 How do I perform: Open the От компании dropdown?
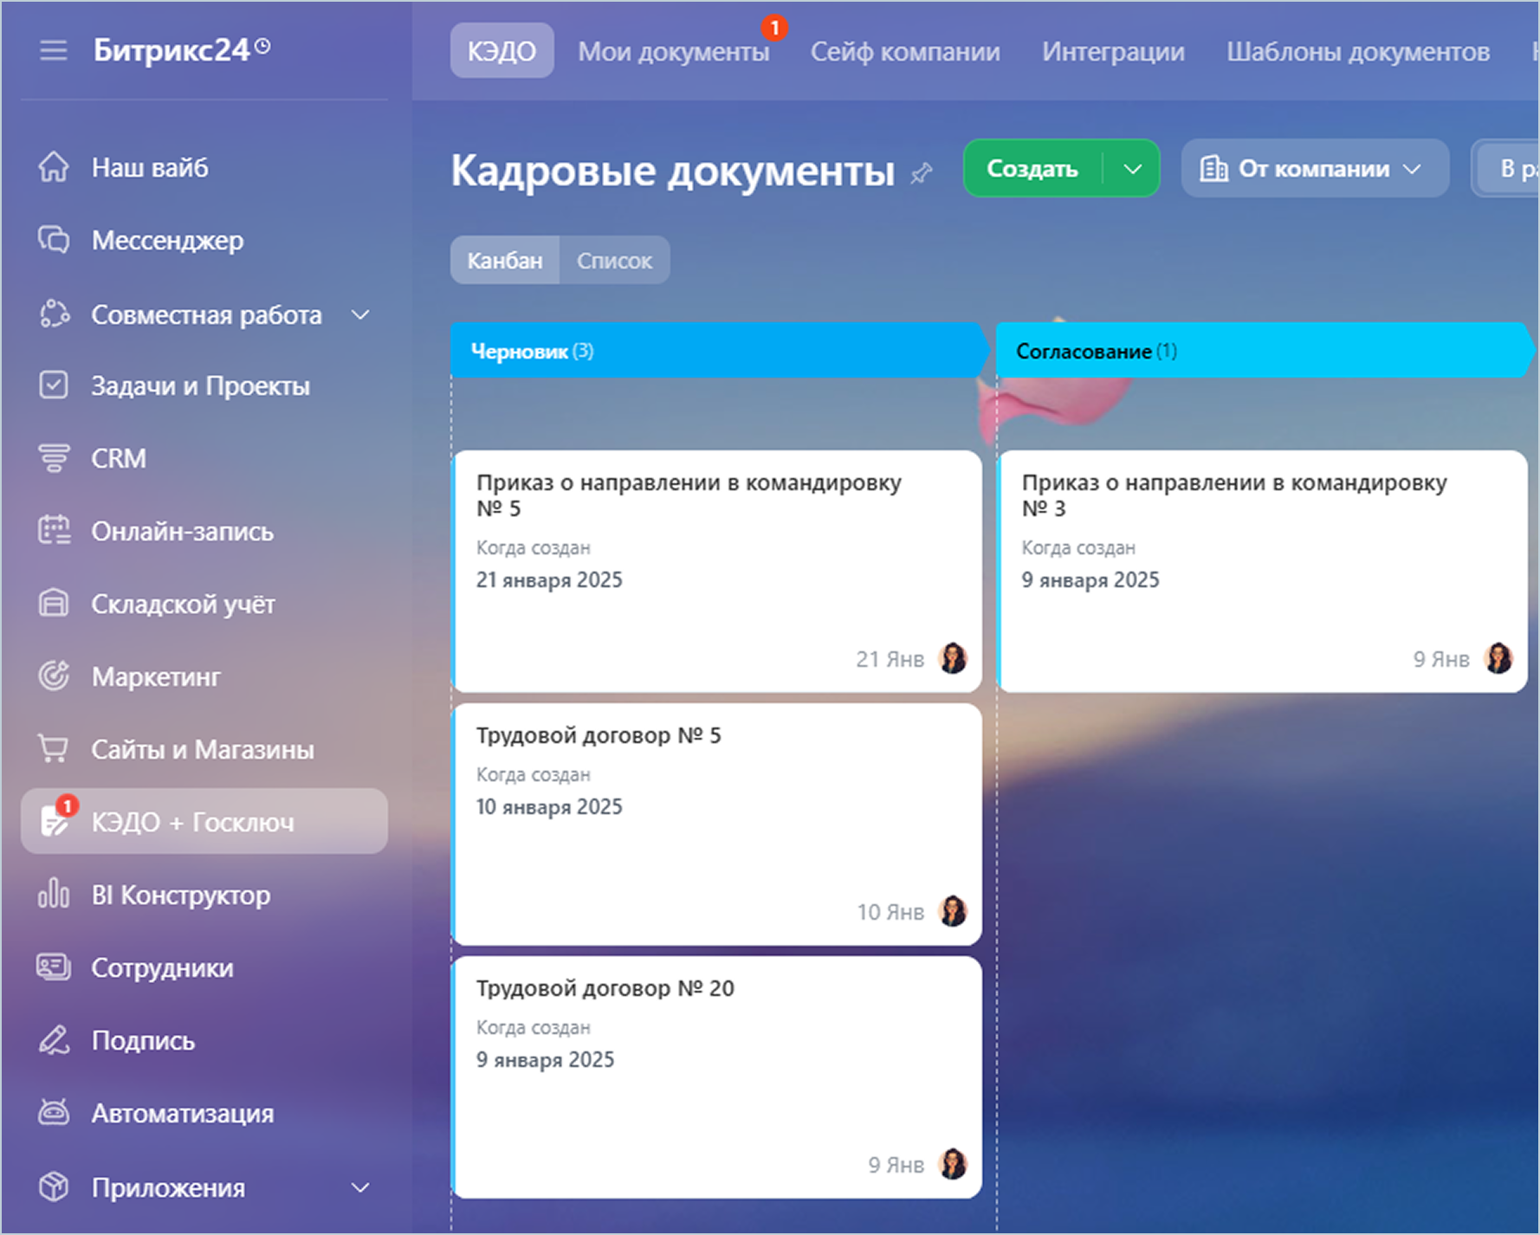coord(1315,169)
